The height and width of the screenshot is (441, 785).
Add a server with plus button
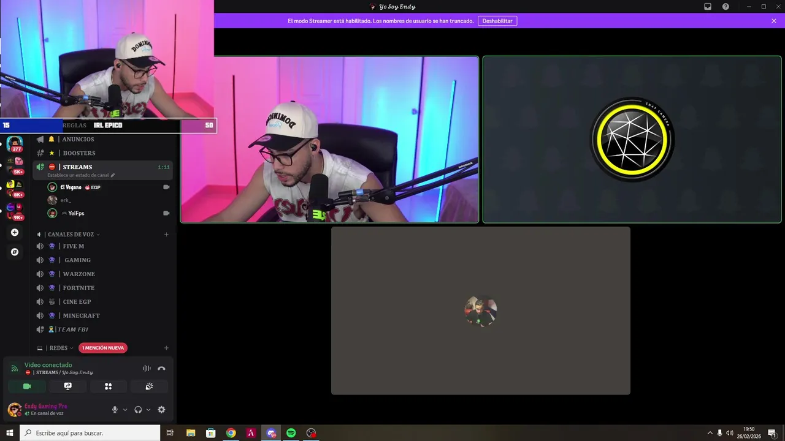(15, 233)
